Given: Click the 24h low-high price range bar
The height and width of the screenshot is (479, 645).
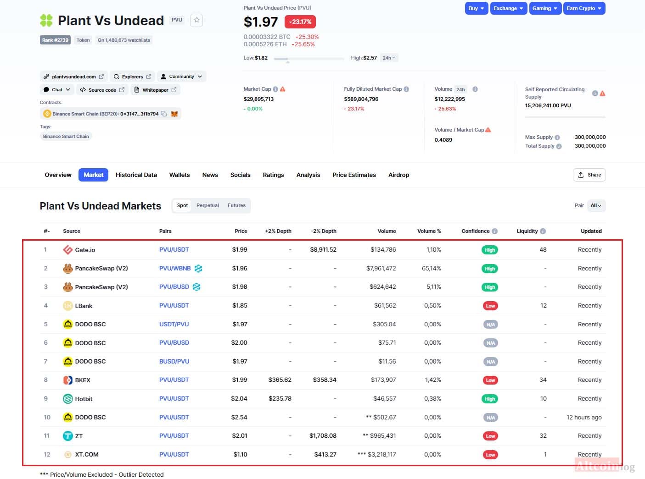Looking at the screenshot, I should point(309,59).
